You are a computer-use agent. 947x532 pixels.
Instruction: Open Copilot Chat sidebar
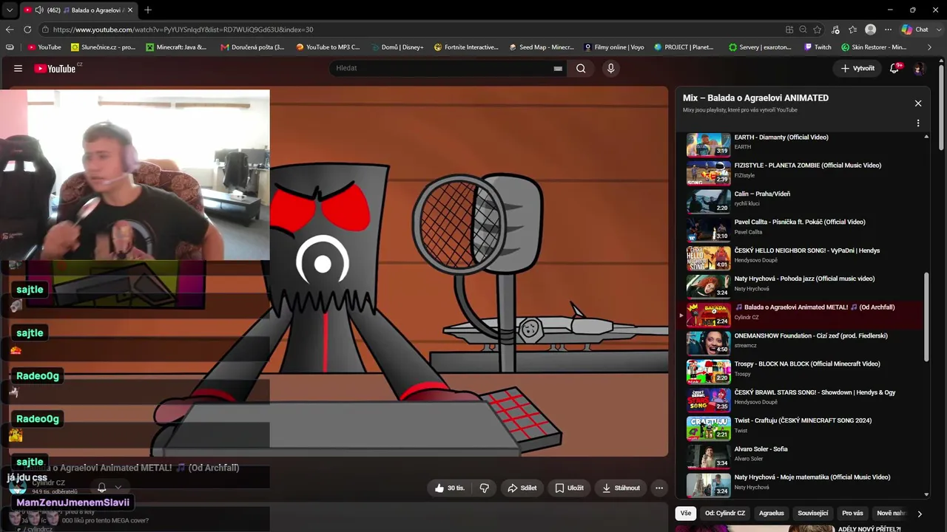(x=915, y=30)
